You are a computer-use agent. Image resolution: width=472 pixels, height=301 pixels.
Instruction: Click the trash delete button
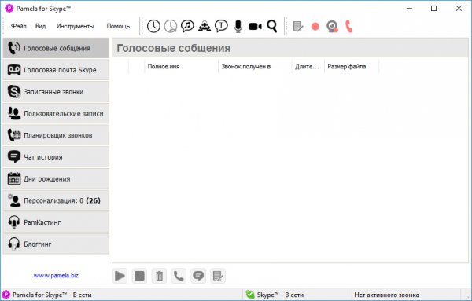159,276
